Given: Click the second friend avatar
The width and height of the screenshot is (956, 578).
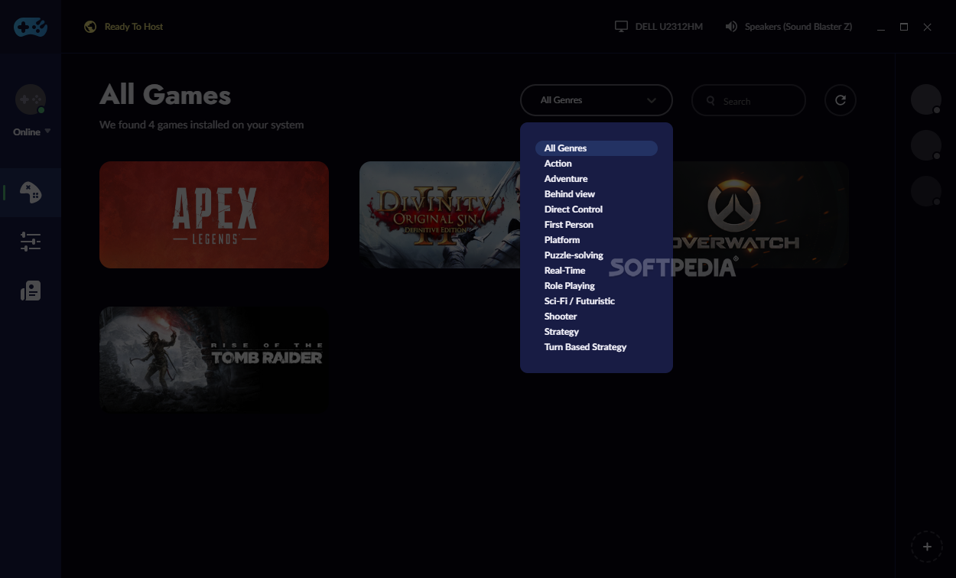Looking at the screenshot, I should pos(926,145).
